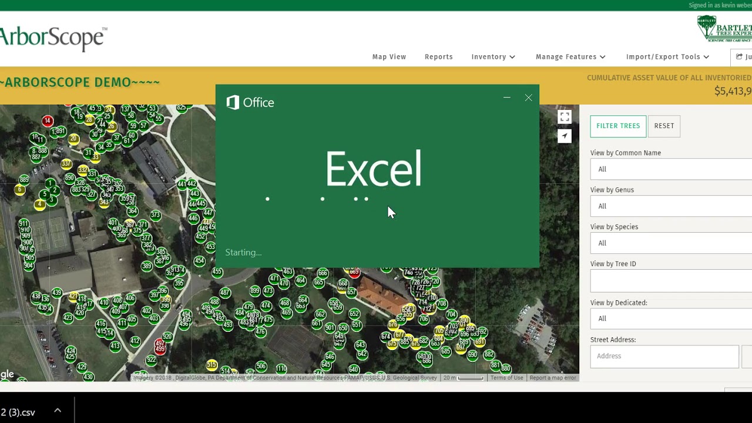The height and width of the screenshot is (423, 752).
Task: Select green tree marker 922
Action: [x=151, y=359]
